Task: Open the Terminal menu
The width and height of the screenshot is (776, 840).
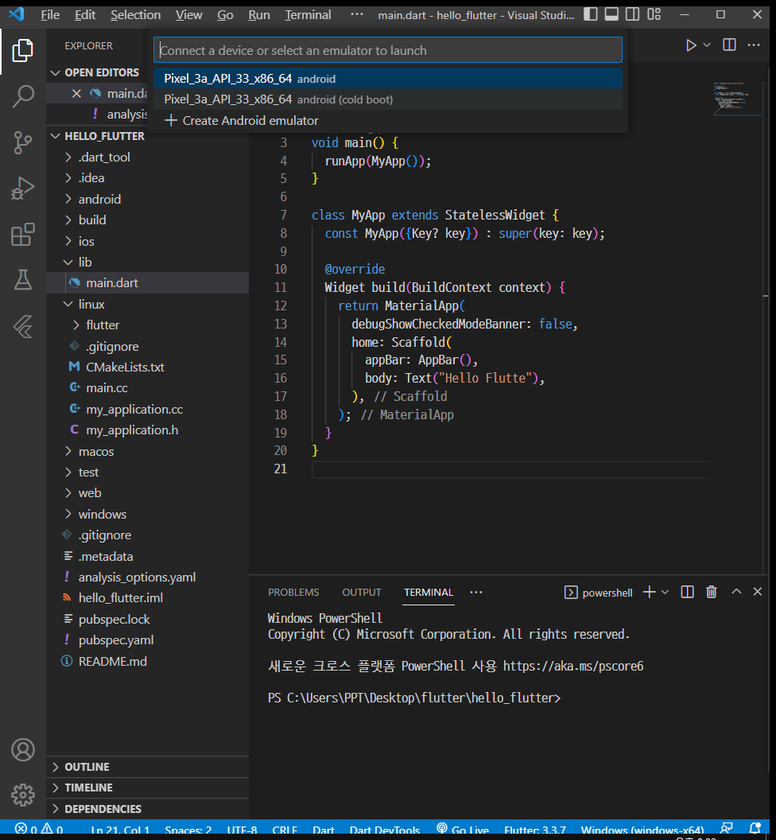Action: [308, 15]
